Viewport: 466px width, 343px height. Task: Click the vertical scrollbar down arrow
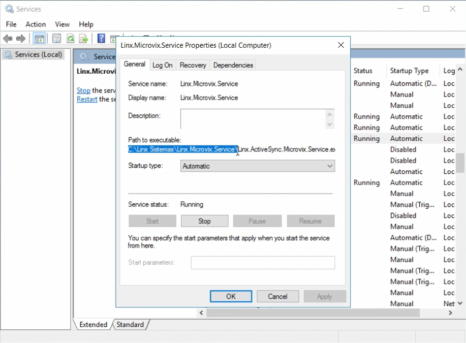point(460,303)
